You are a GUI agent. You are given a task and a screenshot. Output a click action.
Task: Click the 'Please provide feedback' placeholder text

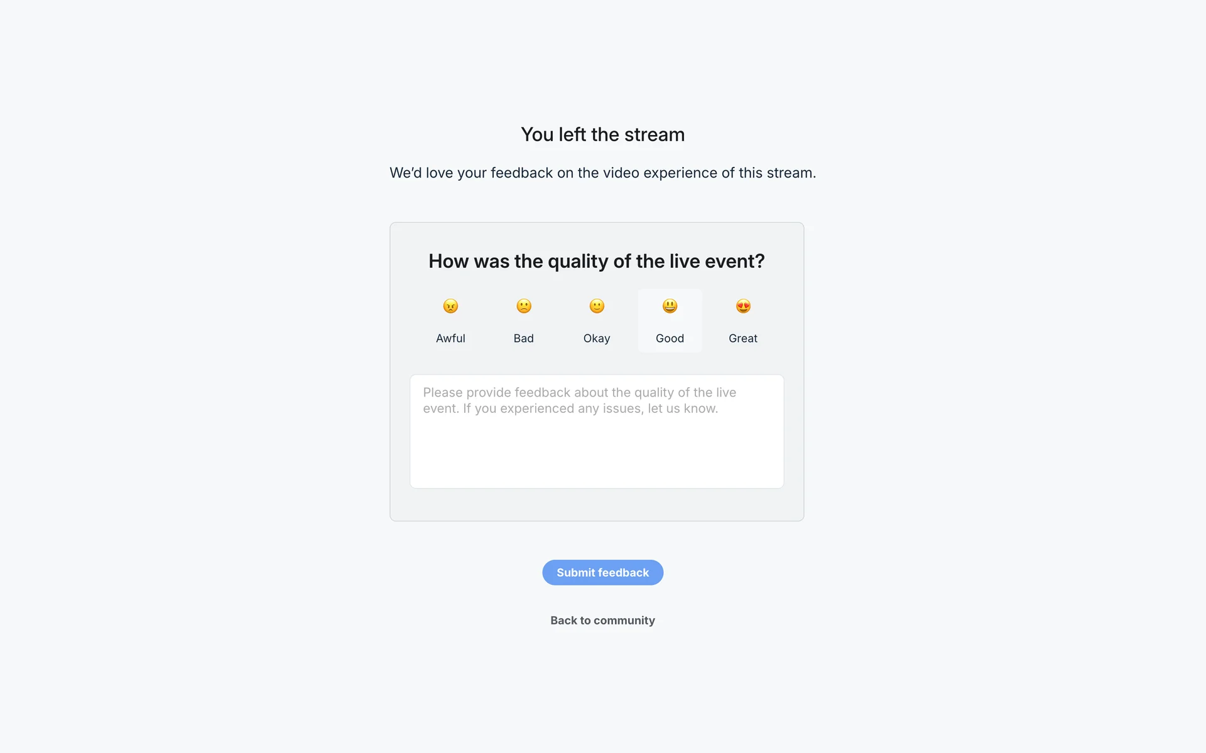[x=579, y=400]
